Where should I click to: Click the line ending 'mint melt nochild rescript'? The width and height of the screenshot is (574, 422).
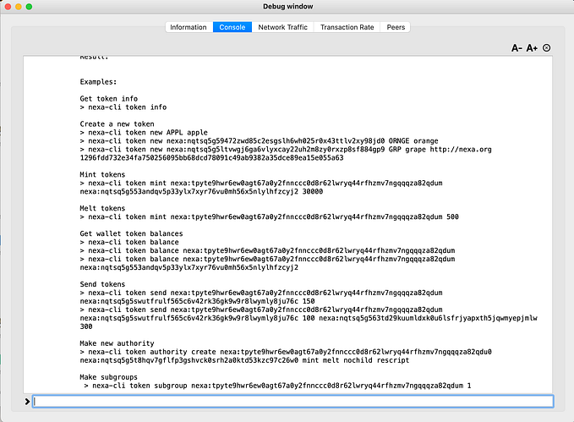(x=244, y=359)
